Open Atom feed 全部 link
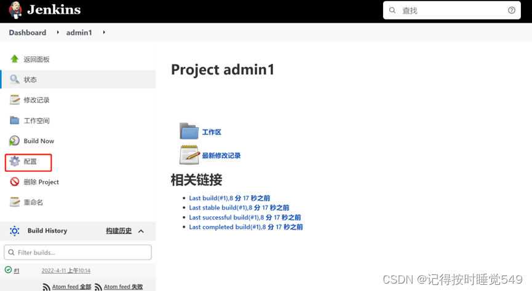 [x=71, y=287]
